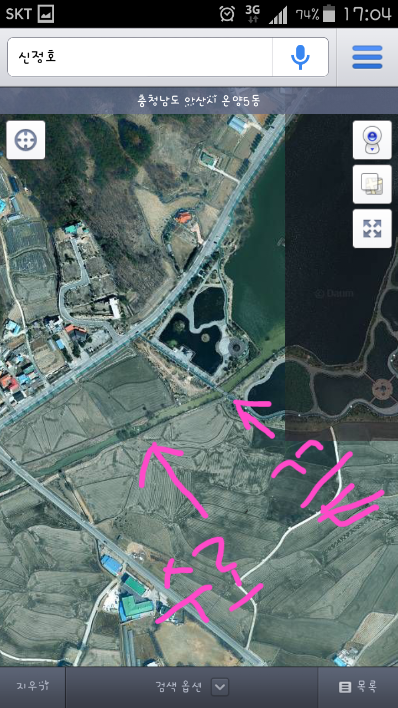Viewport: 398px width, 708px height.
Task: Open the hamburger menu
Action: (x=367, y=57)
